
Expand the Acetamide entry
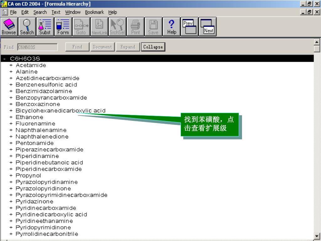(11, 65)
